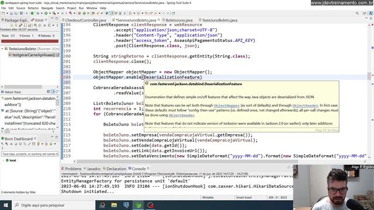
Task: Open the Navigate menu
Action: 47,8
